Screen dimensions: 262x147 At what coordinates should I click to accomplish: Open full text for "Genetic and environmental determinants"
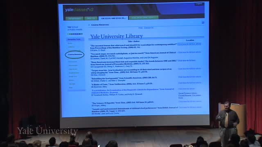point(190,107)
